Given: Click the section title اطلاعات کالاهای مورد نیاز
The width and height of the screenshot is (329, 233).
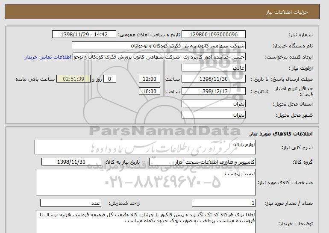Looking at the screenshot, I should [x=281, y=134].
